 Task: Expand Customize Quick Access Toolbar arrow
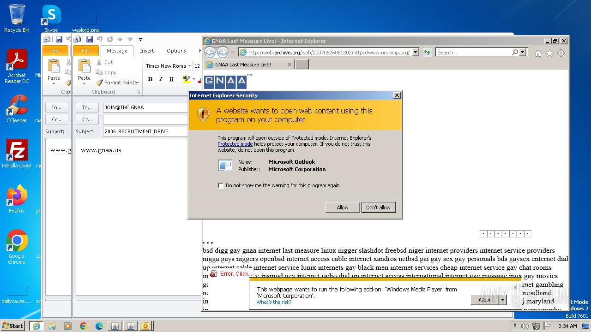tap(140, 40)
